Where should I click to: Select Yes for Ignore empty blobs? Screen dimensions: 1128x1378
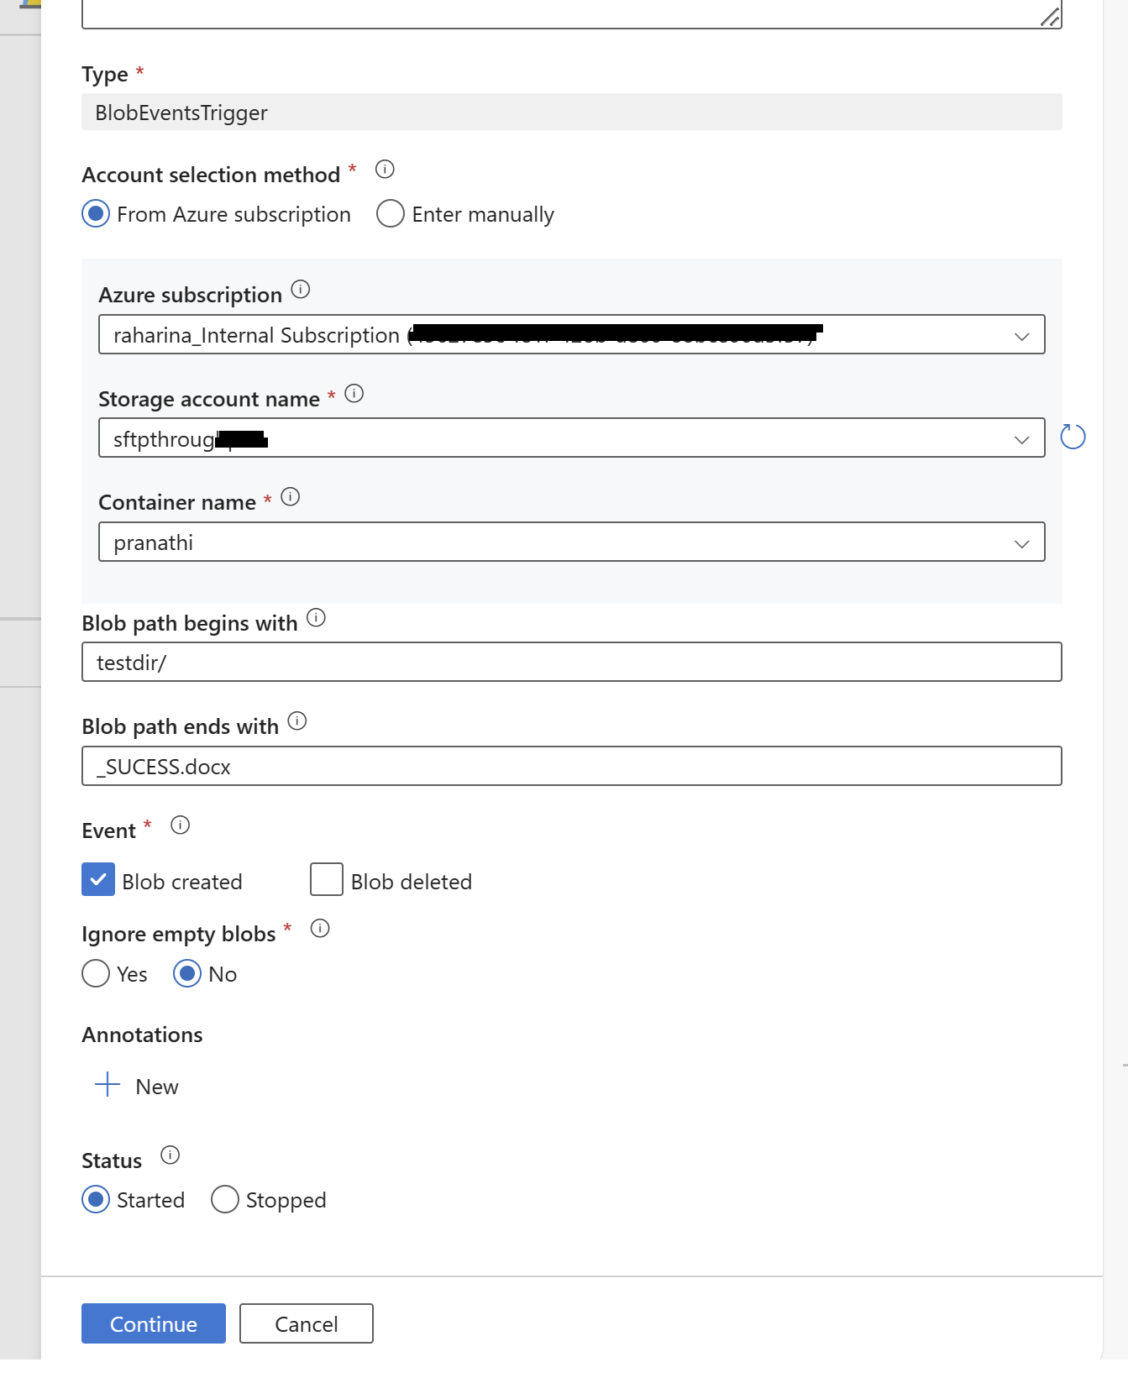click(96, 973)
